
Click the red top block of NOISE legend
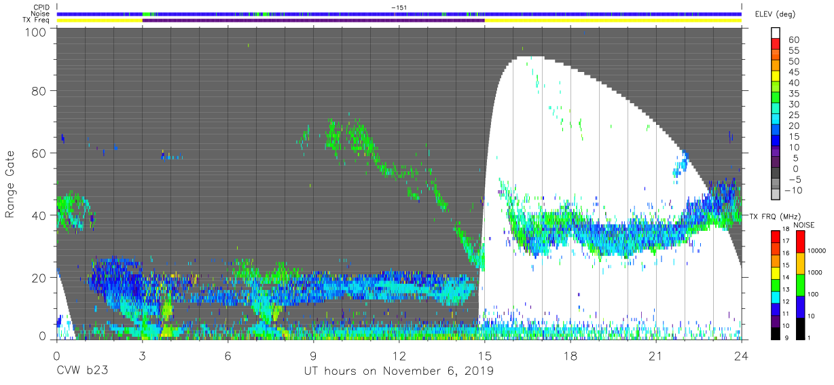(801, 241)
